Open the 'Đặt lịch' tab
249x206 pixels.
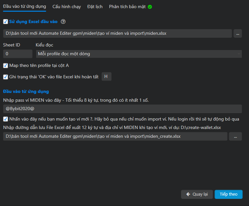[x=95, y=6]
